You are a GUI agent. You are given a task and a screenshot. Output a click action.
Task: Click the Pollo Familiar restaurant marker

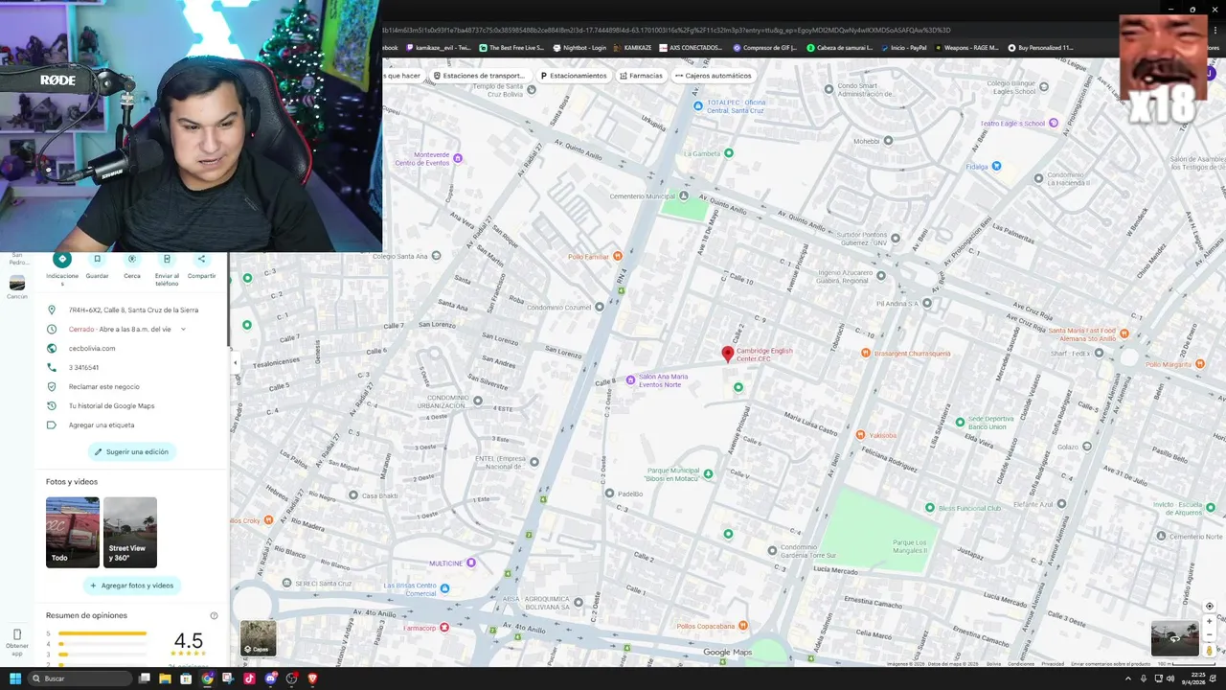(618, 256)
